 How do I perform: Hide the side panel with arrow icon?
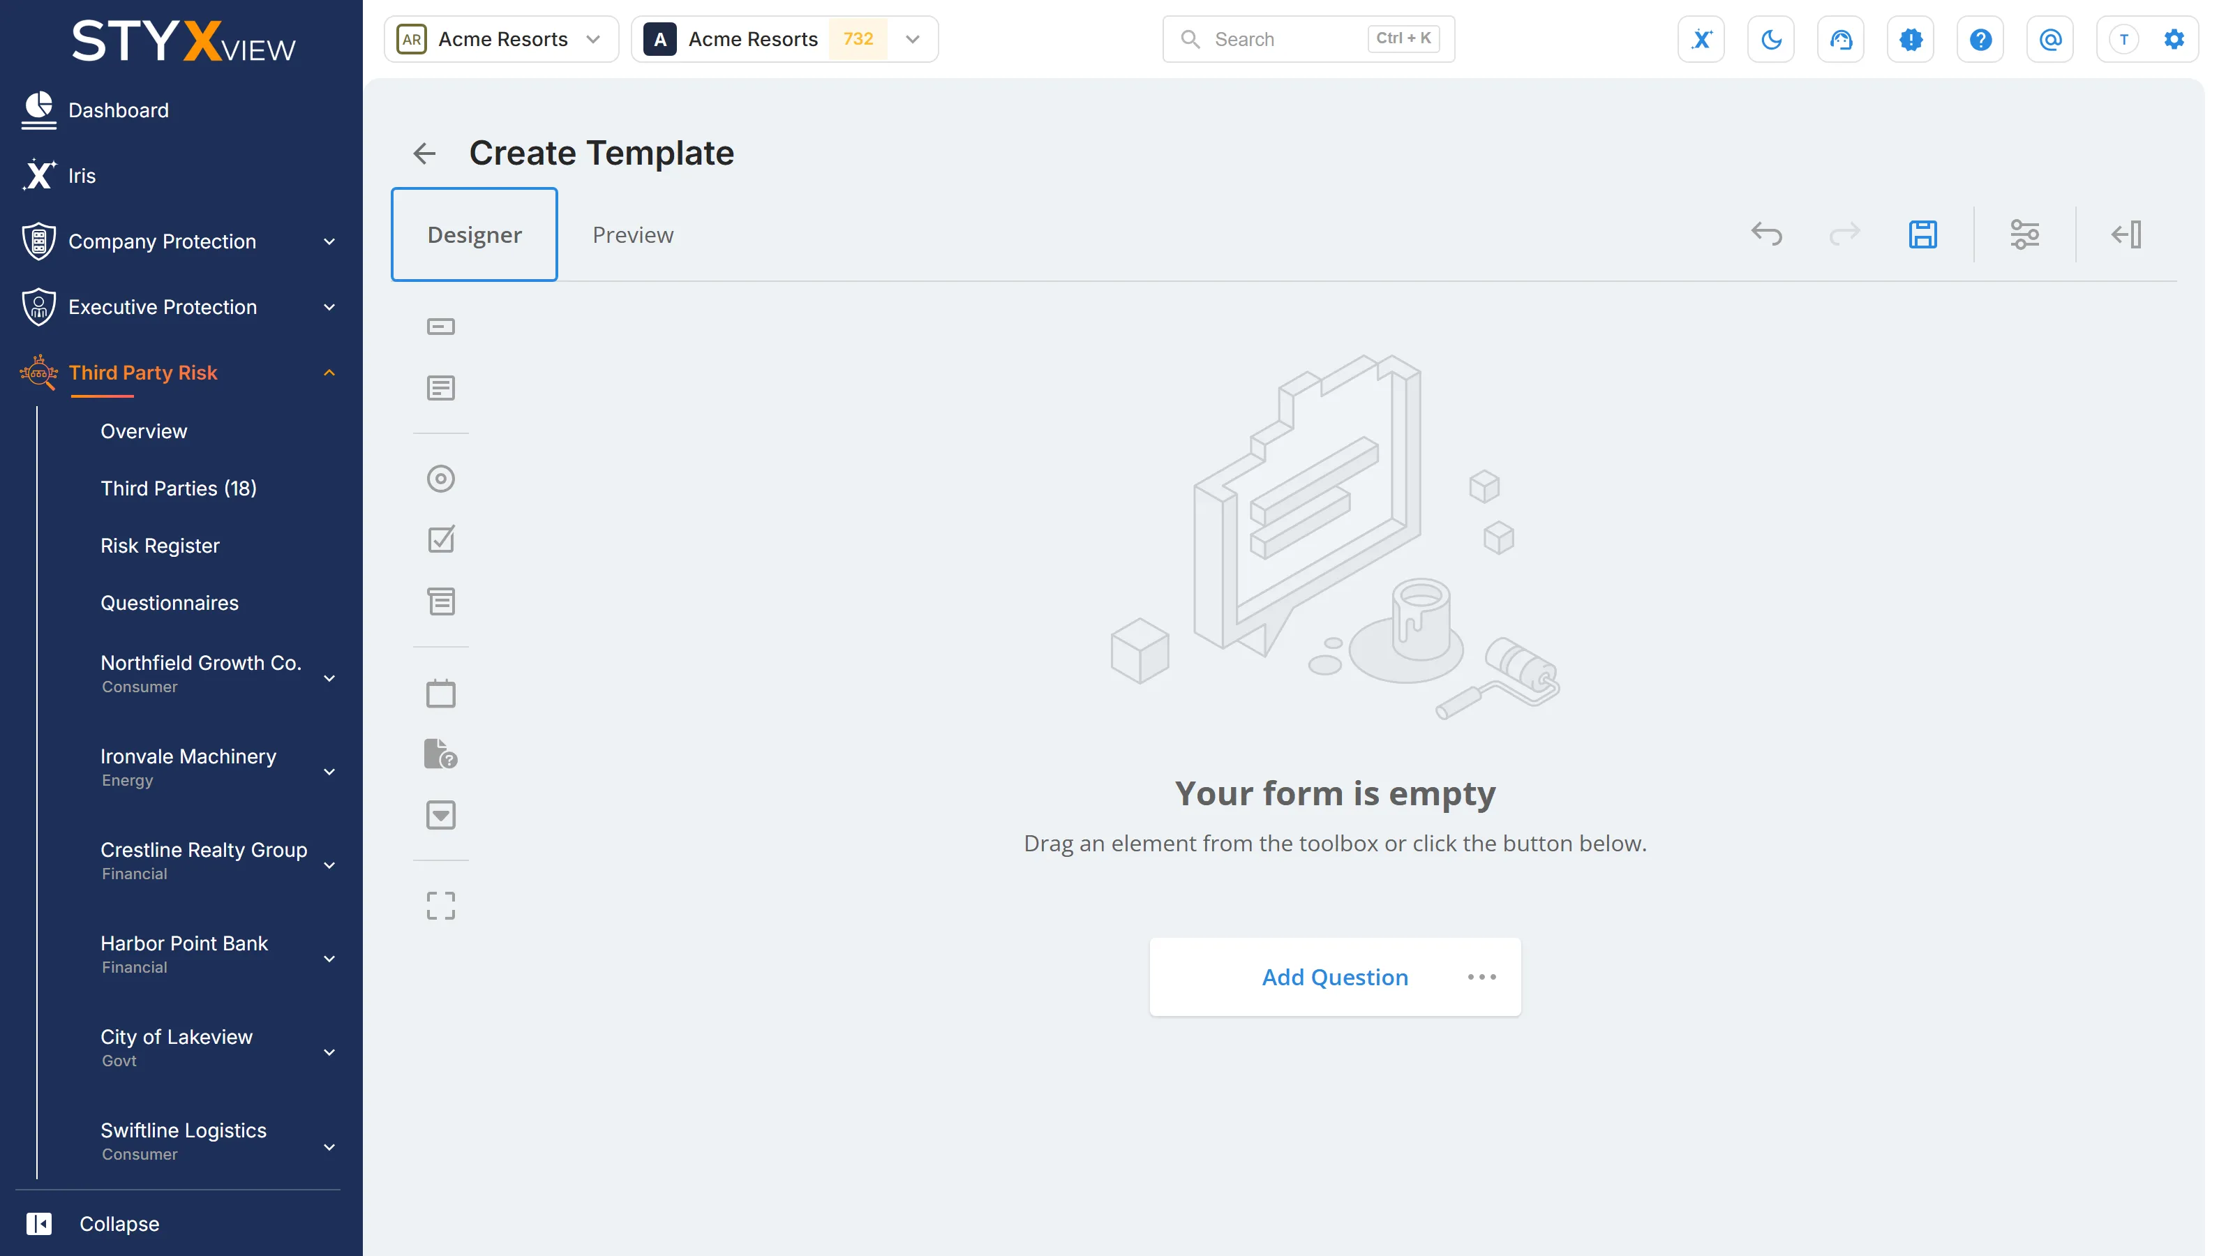(x=2126, y=234)
